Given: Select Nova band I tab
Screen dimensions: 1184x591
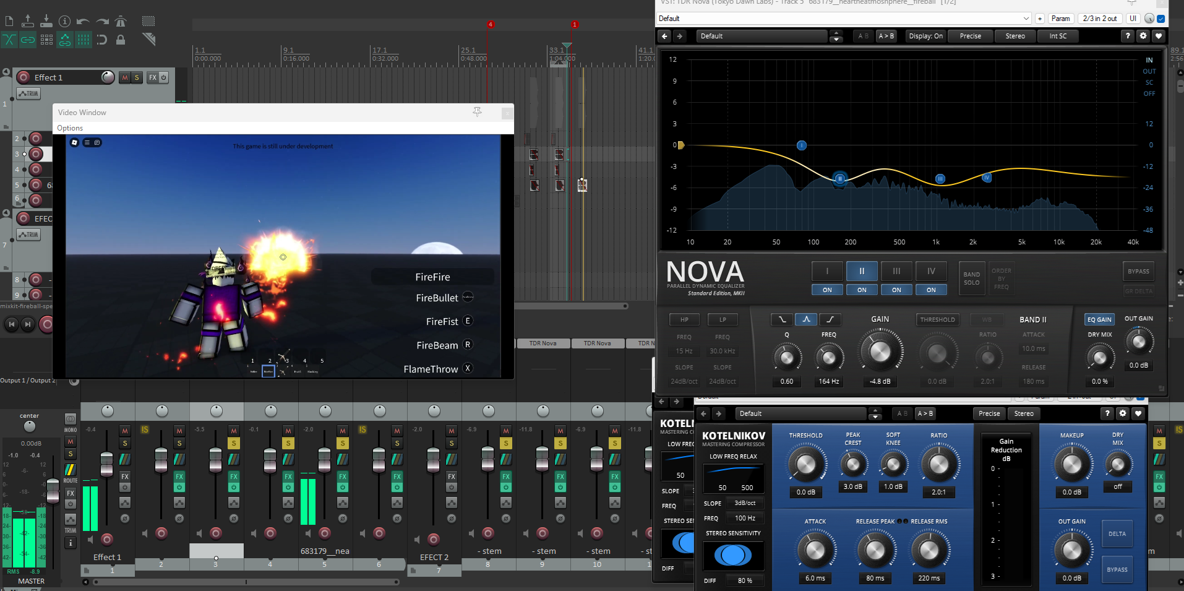Looking at the screenshot, I should coord(827,271).
